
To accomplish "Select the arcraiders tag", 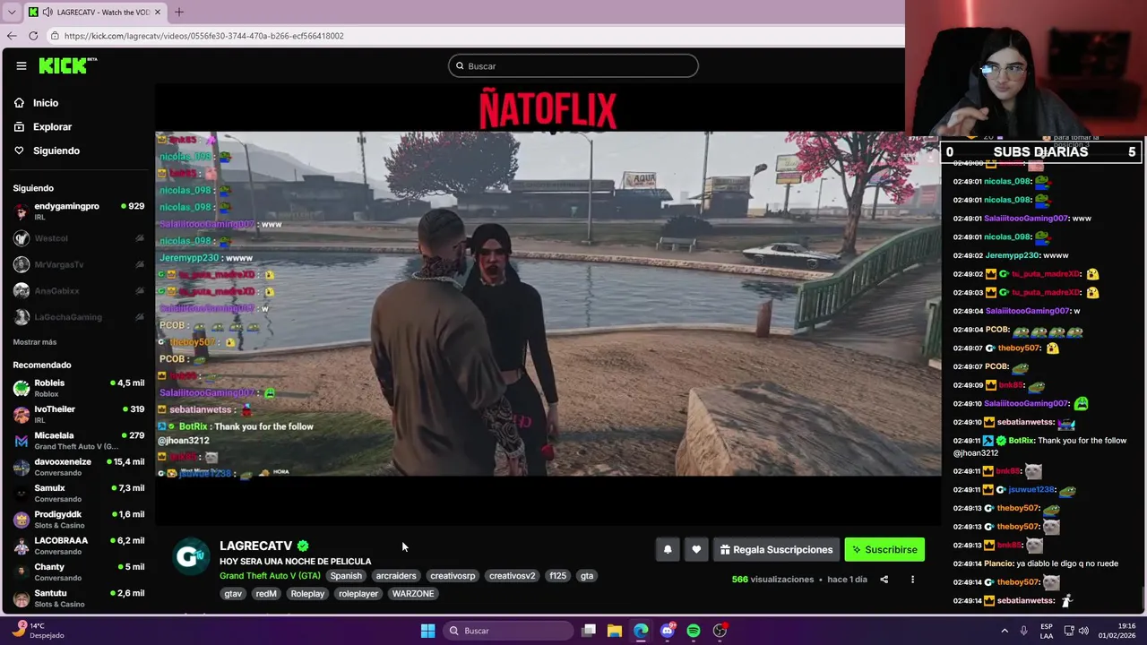I will (396, 576).
